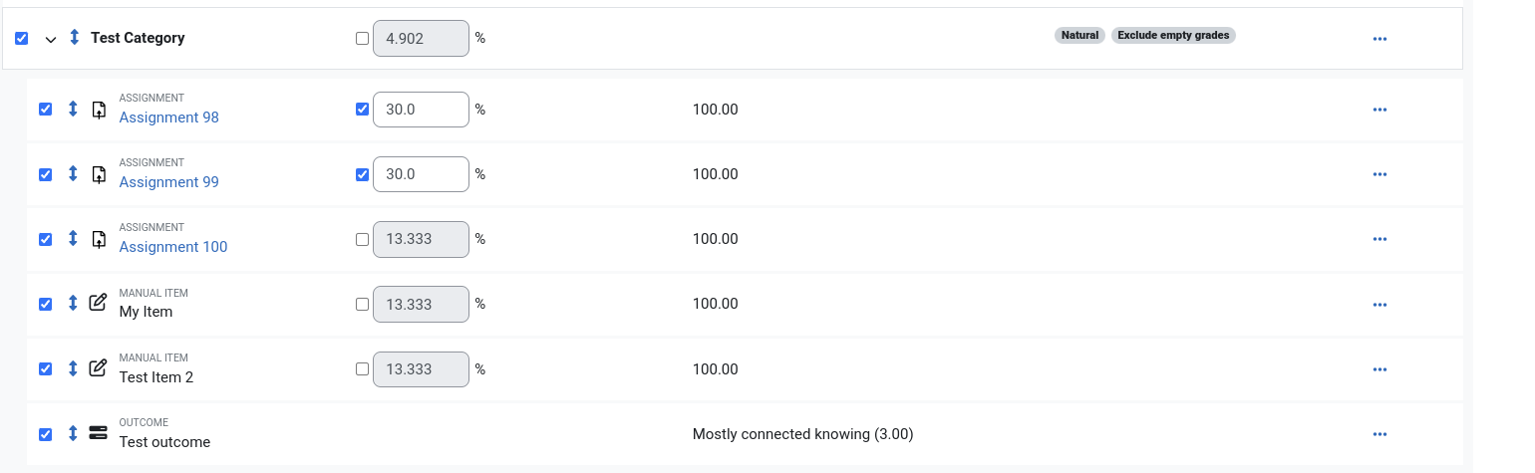Toggle the weight override checkbox for Test Item 2
This screenshot has height=473, width=1535.
(362, 368)
